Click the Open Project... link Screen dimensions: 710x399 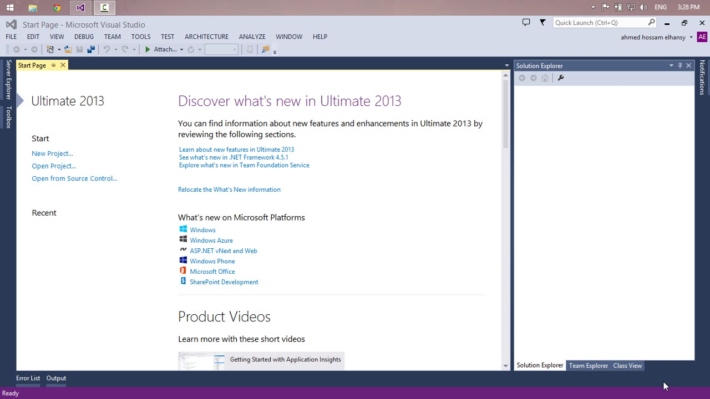pyautogui.click(x=54, y=166)
